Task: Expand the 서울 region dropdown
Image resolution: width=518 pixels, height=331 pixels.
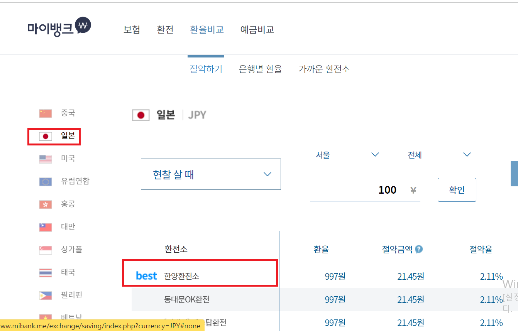Action: [347, 155]
